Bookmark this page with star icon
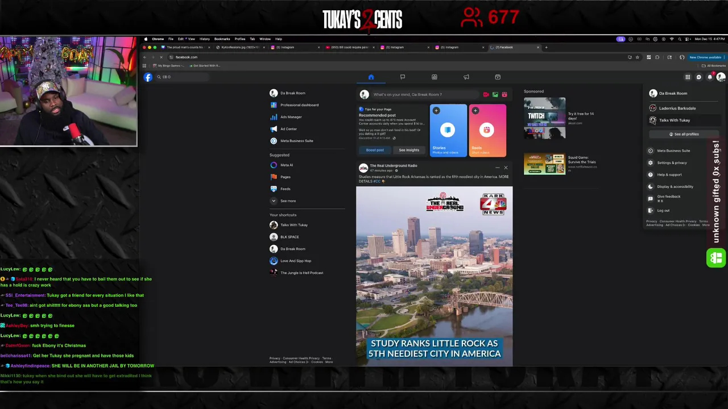Viewport: 728px width, 409px height. [x=638, y=57]
